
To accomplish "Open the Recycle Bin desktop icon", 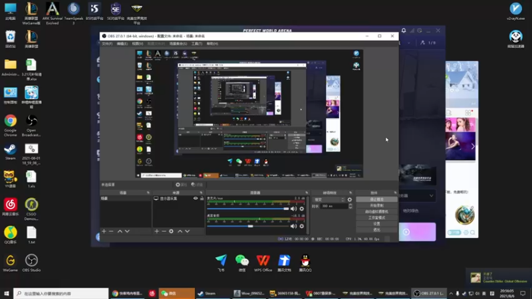I will pos(11,39).
